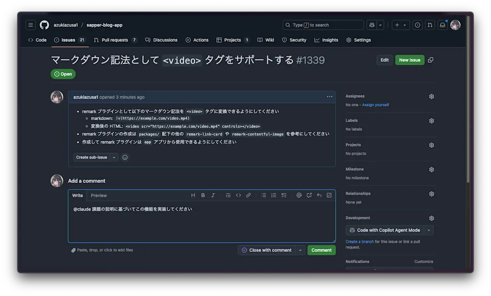Expand the Copilot dropdown arrow in header
The width and height of the screenshot is (491, 296).
pos(380,25)
